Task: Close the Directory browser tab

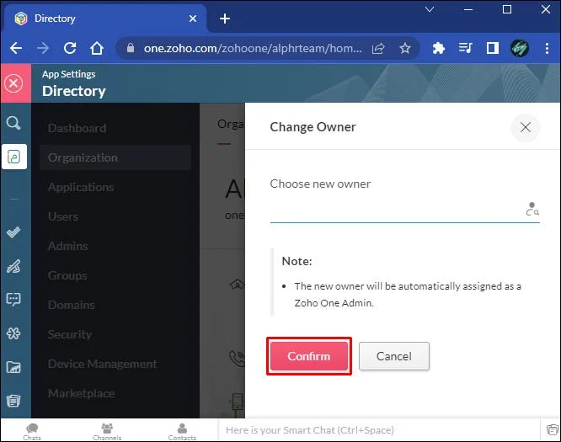Action: click(x=193, y=19)
